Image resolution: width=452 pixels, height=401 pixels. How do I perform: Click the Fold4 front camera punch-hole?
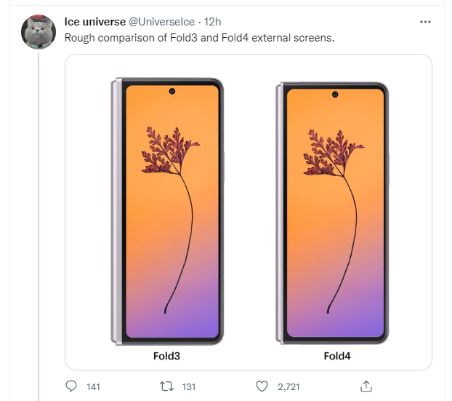[336, 94]
